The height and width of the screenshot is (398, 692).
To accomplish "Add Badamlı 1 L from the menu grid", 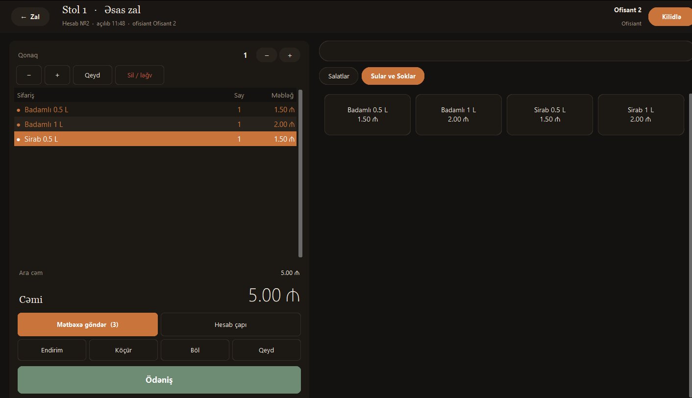I will (x=459, y=115).
